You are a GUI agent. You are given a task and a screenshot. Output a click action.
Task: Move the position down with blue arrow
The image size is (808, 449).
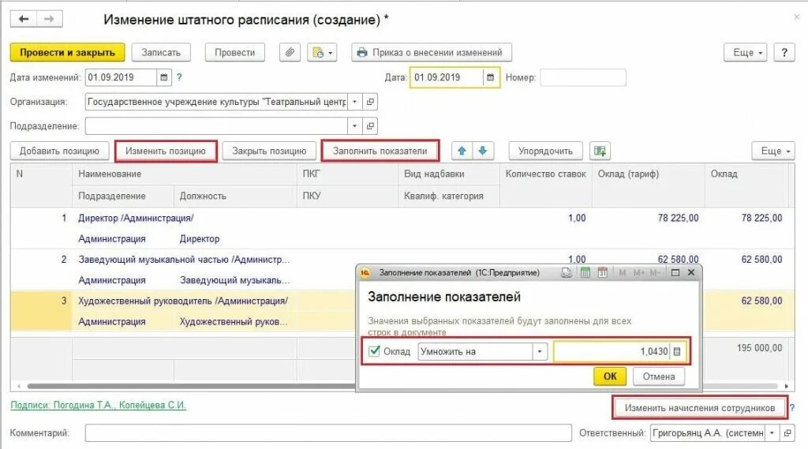point(483,151)
